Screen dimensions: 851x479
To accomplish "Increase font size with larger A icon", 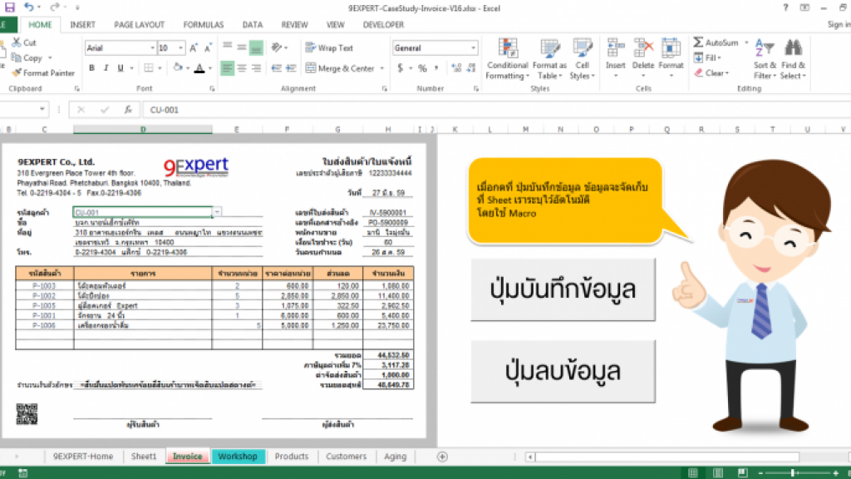I will [194, 47].
